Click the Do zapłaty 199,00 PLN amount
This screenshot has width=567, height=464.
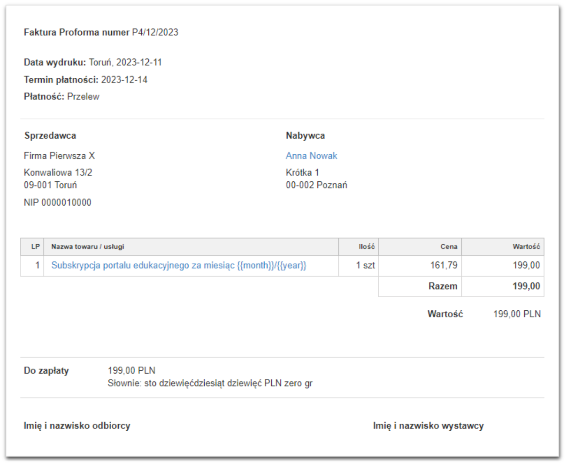131,371
